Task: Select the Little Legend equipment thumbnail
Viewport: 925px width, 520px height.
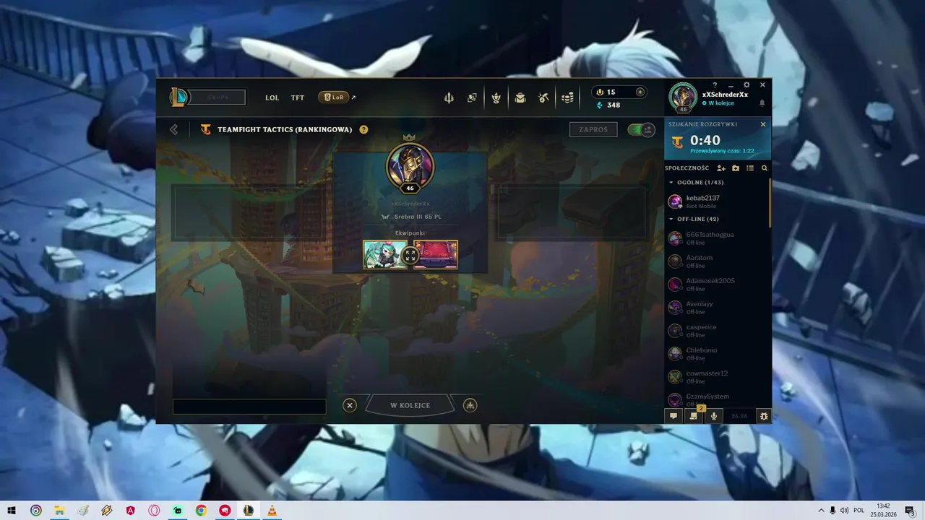Action: coord(386,255)
